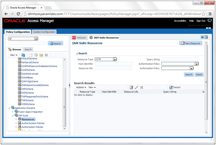Switch to the Policy Configuration tab
216x145 pixels.
[x=18, y=32]
